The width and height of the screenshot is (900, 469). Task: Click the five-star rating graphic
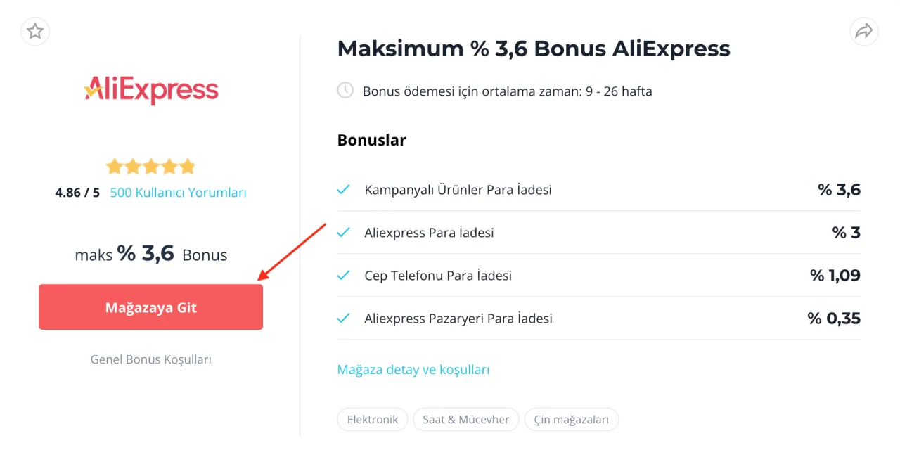tap(150, 167)
